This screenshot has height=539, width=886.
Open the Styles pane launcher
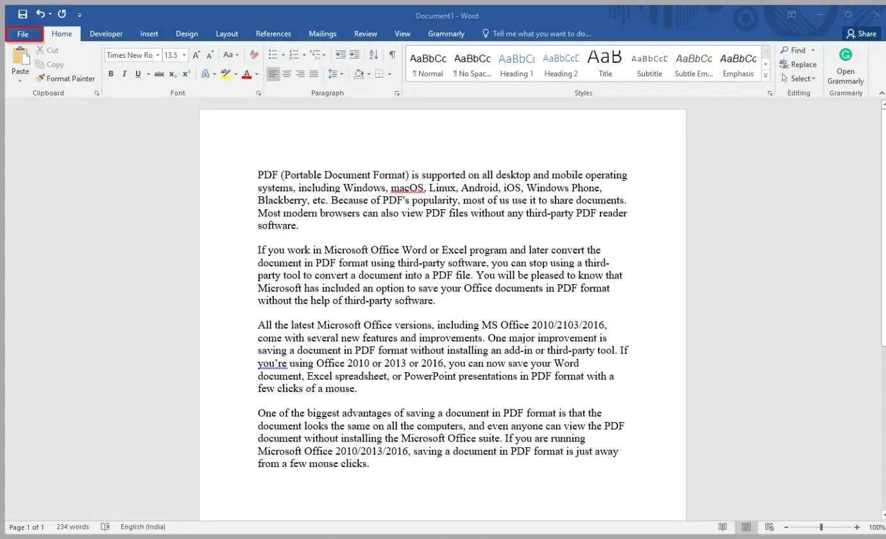(x=770, y=94)
